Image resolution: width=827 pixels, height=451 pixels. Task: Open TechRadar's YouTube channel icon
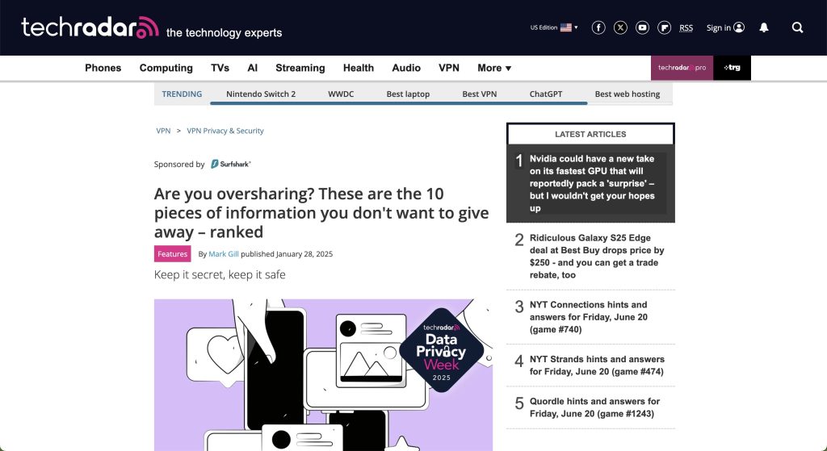pos(642,27)
